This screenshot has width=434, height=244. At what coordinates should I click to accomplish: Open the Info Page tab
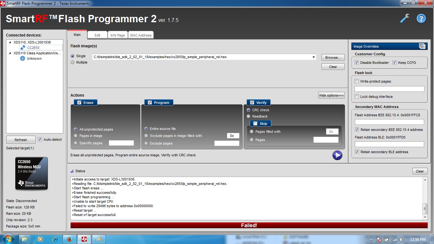(118, 35)
